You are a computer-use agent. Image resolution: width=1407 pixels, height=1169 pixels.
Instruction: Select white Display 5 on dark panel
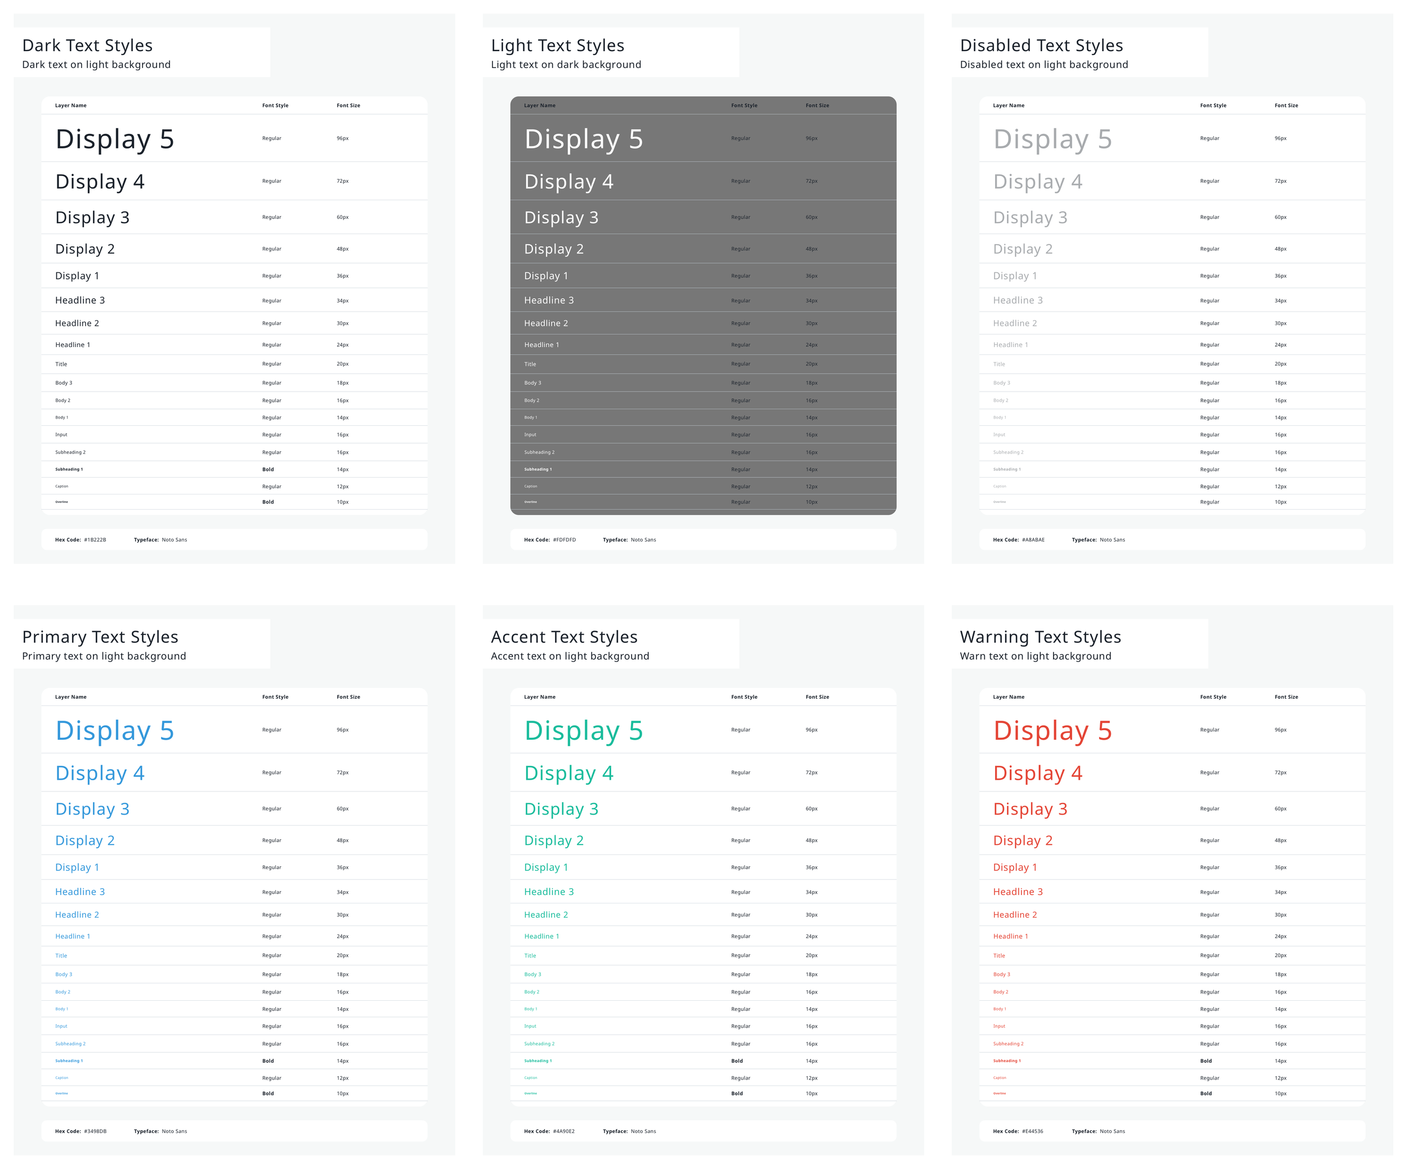click(x=583, y=140)
